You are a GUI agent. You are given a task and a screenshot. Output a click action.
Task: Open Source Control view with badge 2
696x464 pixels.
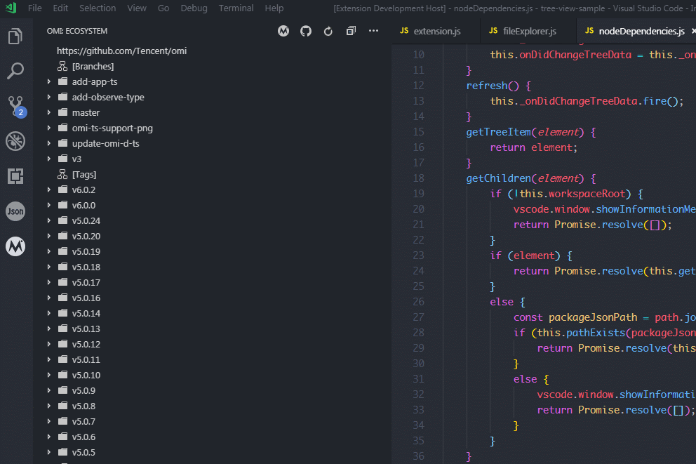(x=16, y=106)
